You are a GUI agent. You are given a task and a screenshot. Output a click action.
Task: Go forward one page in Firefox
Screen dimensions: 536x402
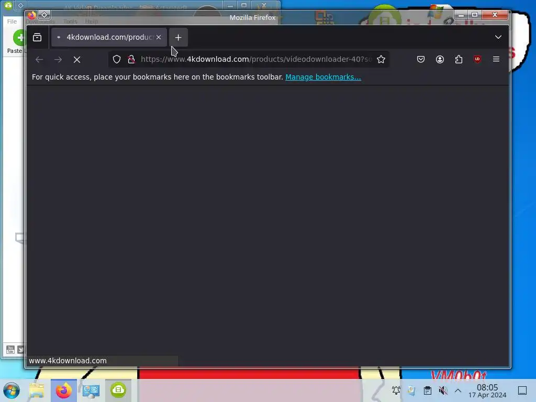pos(58,60)
